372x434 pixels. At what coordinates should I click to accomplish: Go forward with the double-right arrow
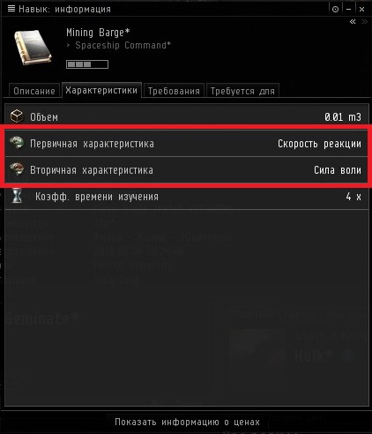click(x=365, y=21)
